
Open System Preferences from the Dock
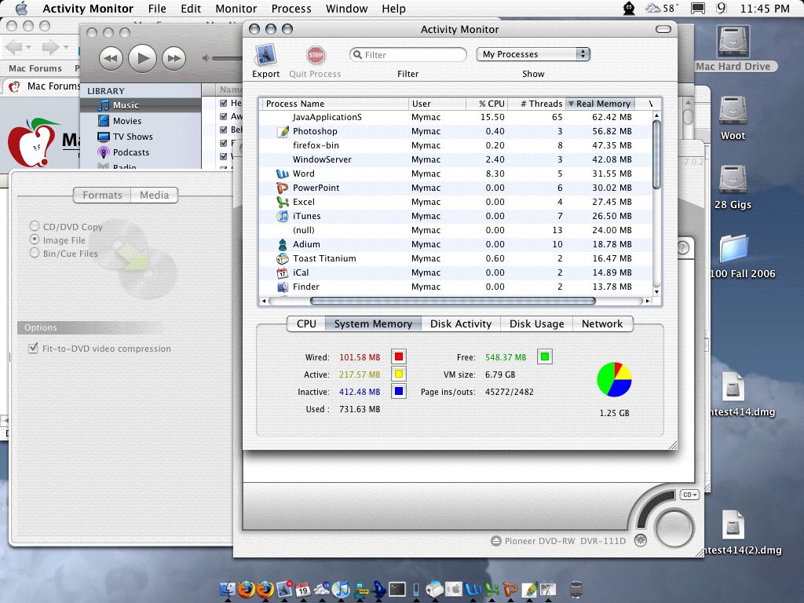[453, 590]
